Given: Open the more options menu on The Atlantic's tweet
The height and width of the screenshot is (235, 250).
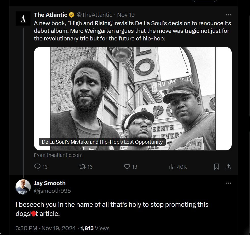Looking at the screenshot, I should point(228,15).
